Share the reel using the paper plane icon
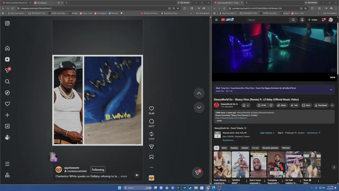 [x=151, y=147]
